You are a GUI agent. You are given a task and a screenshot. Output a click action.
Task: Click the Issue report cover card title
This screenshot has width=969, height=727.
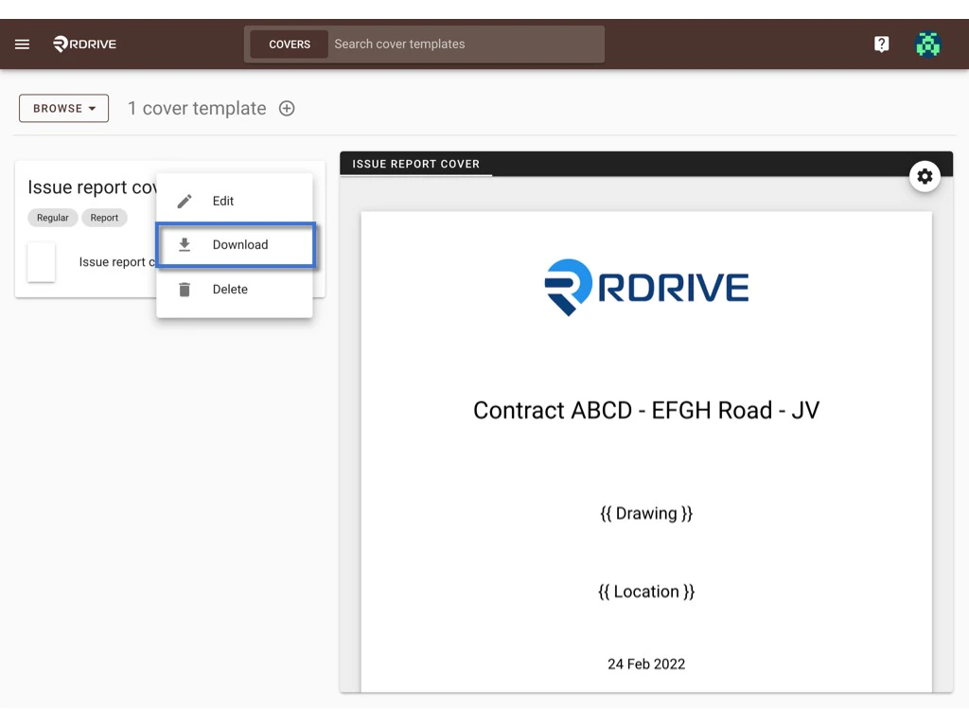pos(92,186)
